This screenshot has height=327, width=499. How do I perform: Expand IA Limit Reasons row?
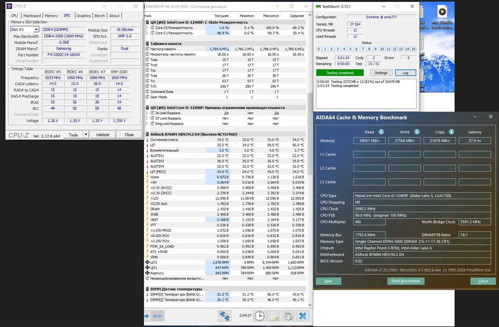(x=147, y=113)
